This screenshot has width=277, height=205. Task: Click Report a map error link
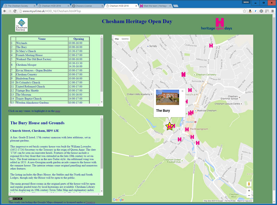pyautogui.click(x=244, y=201)
